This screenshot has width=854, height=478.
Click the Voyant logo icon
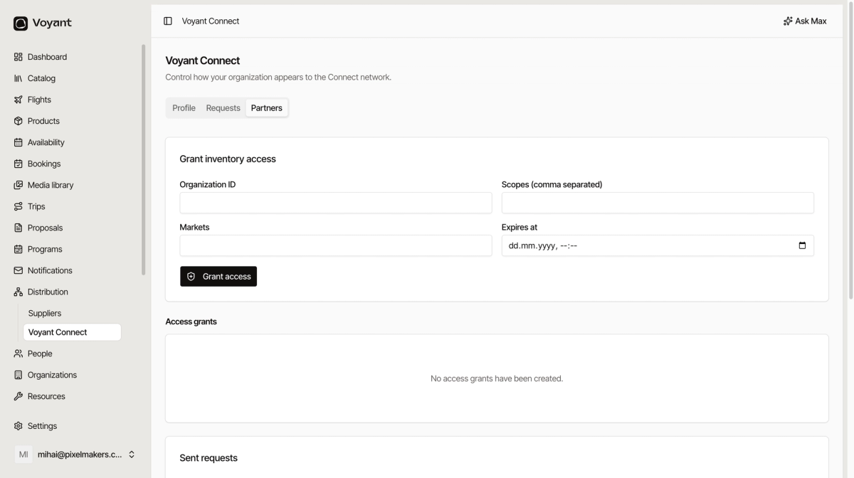pyautogui.click(x=21, y=23)
